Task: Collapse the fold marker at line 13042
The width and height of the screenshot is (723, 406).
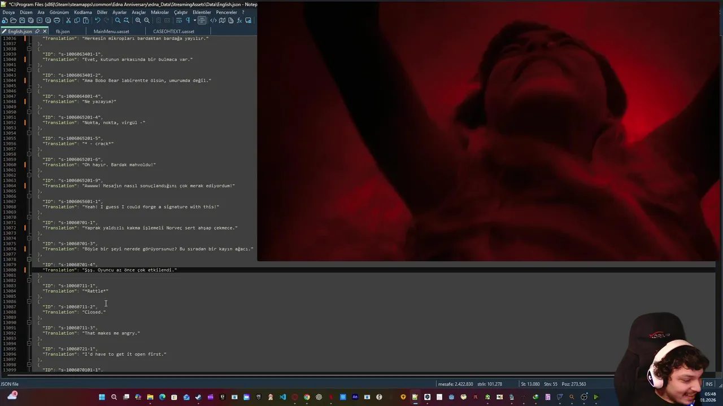Action: coord(29,70)
